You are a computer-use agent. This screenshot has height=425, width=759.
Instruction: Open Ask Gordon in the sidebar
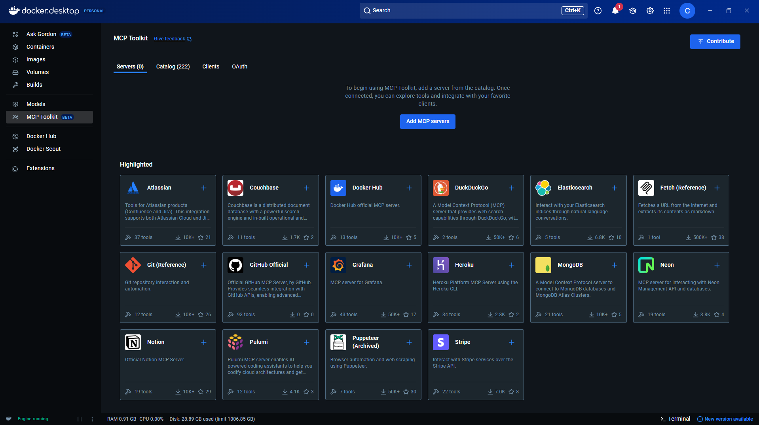(x=49, y=34)
